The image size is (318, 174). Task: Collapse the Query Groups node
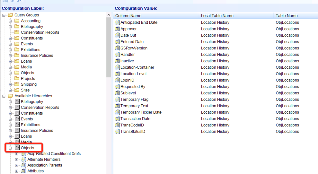[4, 15]
